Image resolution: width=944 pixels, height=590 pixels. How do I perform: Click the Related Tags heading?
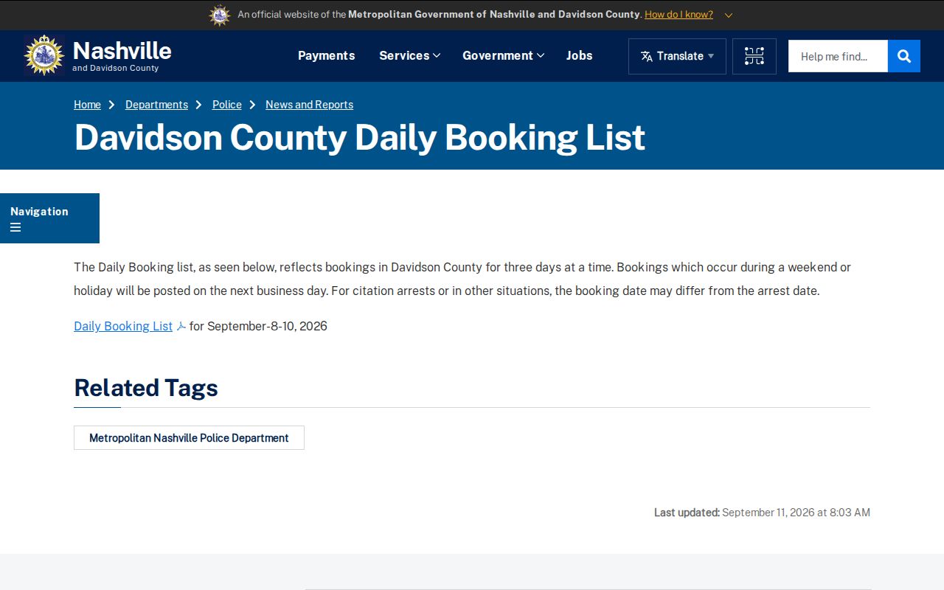(x=146, y=387)
